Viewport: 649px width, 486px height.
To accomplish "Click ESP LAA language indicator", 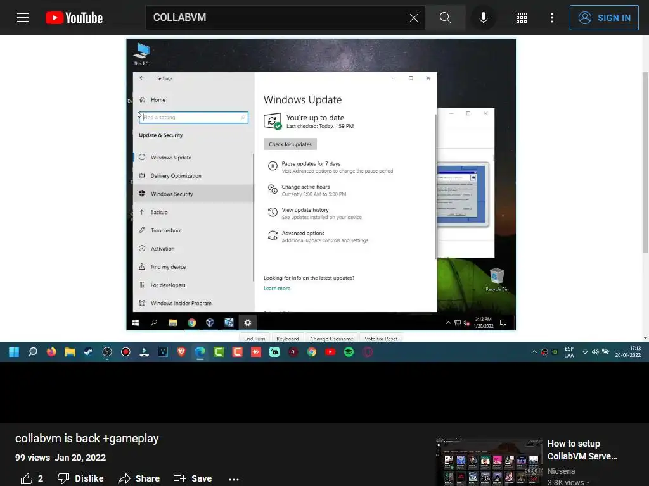I will [x=569, y=352].
